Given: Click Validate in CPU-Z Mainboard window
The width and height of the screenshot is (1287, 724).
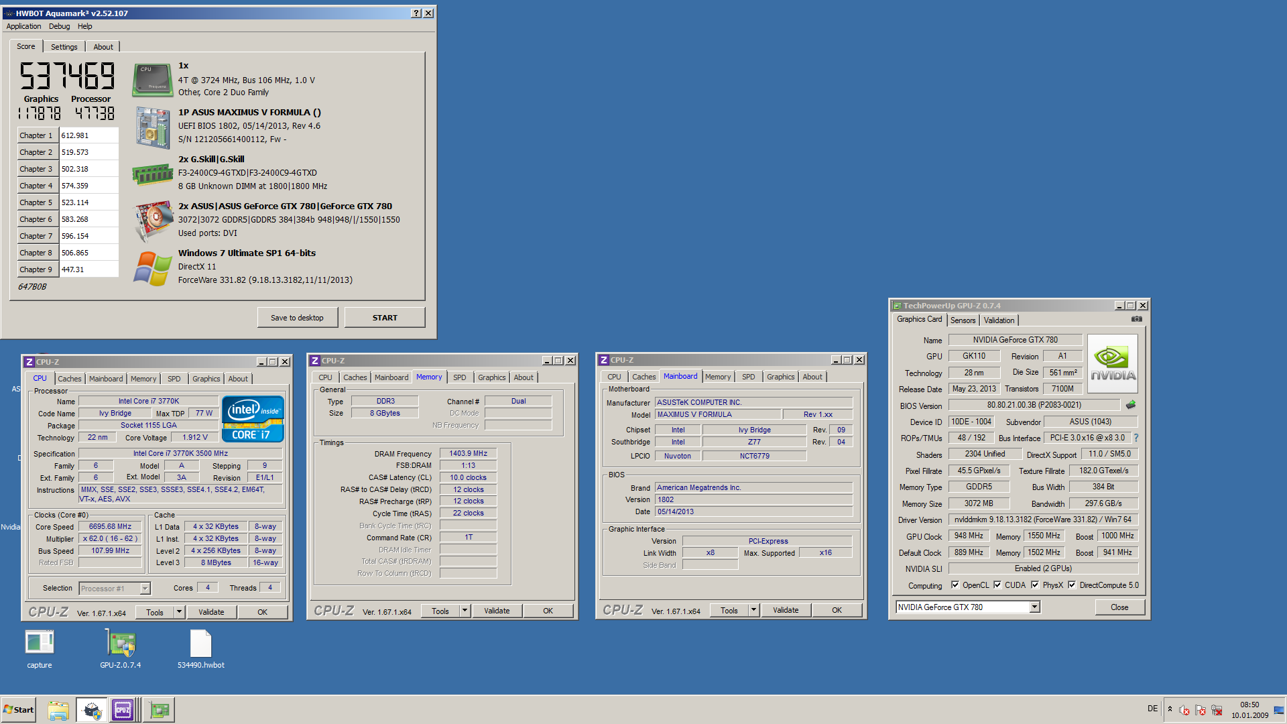Looking at the screenshot, I should click(786, 610).
